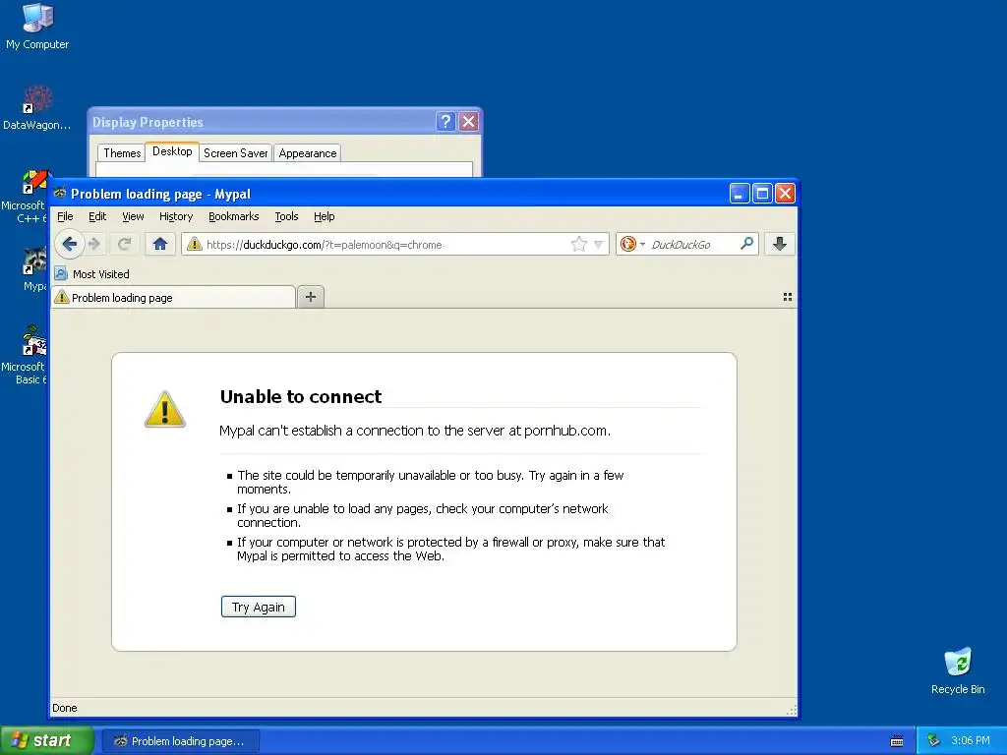This screenshot has height=755, width=1007.
Task: Click the keyboard icon in the taskbar
Action: coord(897,741)
